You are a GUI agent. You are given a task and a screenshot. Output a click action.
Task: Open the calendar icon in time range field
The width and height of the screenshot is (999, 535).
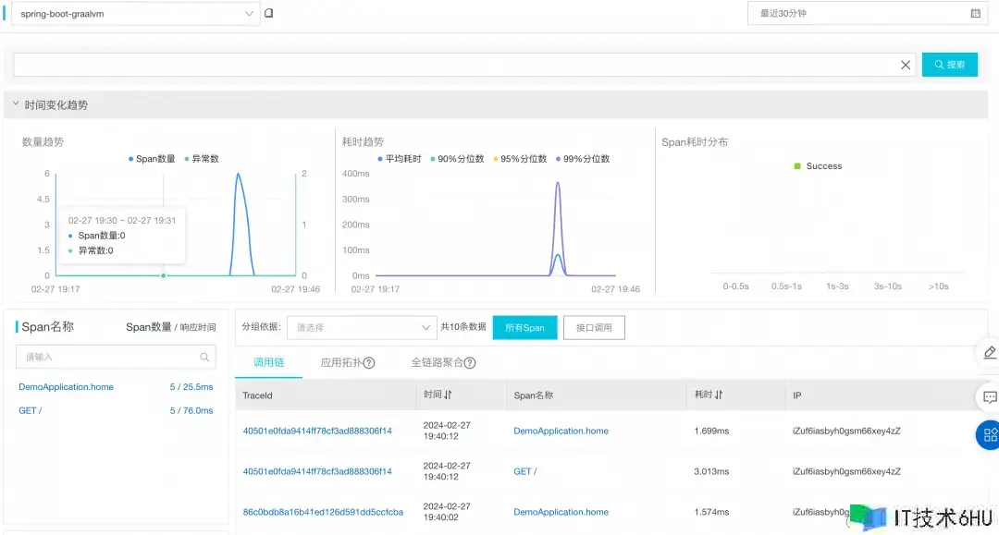coord(975,14)
